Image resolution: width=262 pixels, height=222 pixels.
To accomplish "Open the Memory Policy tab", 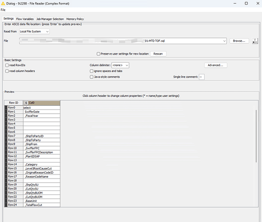I will [x=75, y=19].
